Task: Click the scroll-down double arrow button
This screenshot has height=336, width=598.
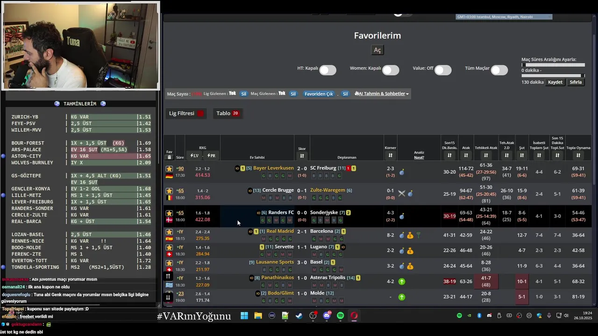Action: [168, 297]
